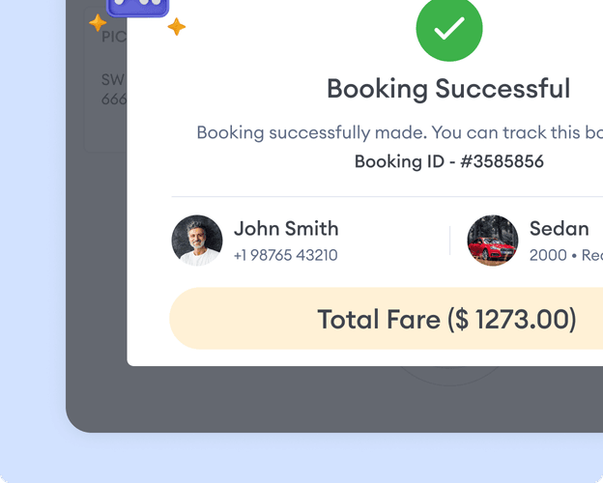Click the Booking Successful heading
The width and height of the screenshot is (603, 483).
click(x=448, y=89)
